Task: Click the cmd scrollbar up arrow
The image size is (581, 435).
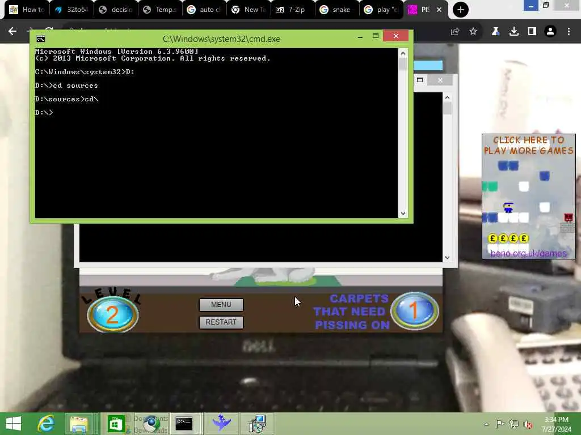Action: [403, 53]
